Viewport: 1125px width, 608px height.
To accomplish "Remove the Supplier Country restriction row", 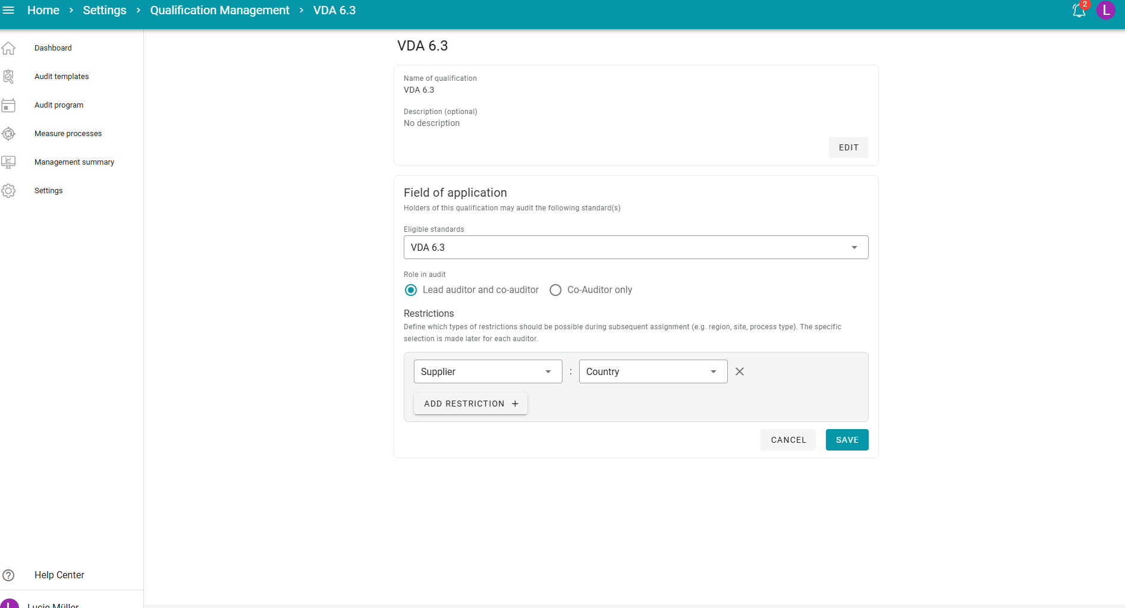I will 740,371.
